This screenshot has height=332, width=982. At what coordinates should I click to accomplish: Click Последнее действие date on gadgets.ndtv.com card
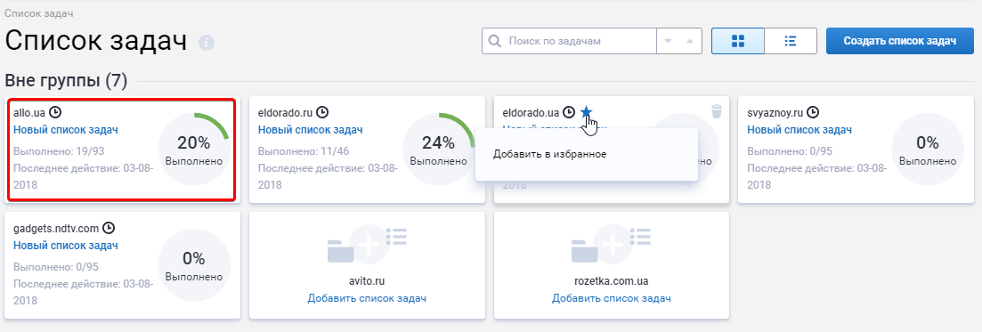click(x=84, y=292)
